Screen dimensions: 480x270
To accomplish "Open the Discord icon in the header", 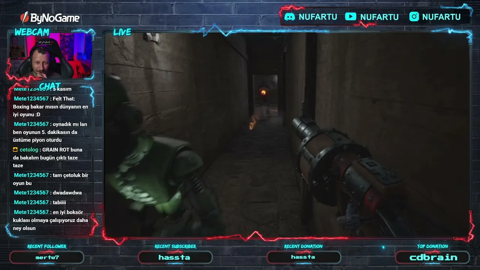I will pyautogui.click(x=289, y=16).
